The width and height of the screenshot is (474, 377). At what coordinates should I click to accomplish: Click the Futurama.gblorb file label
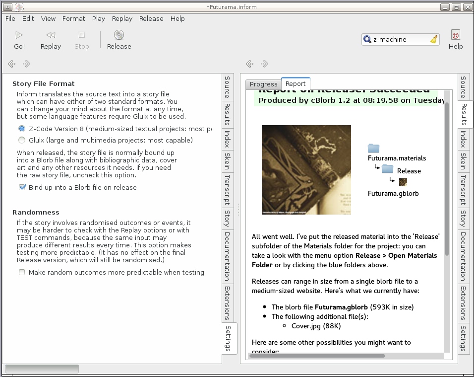(x=393, y=194)
